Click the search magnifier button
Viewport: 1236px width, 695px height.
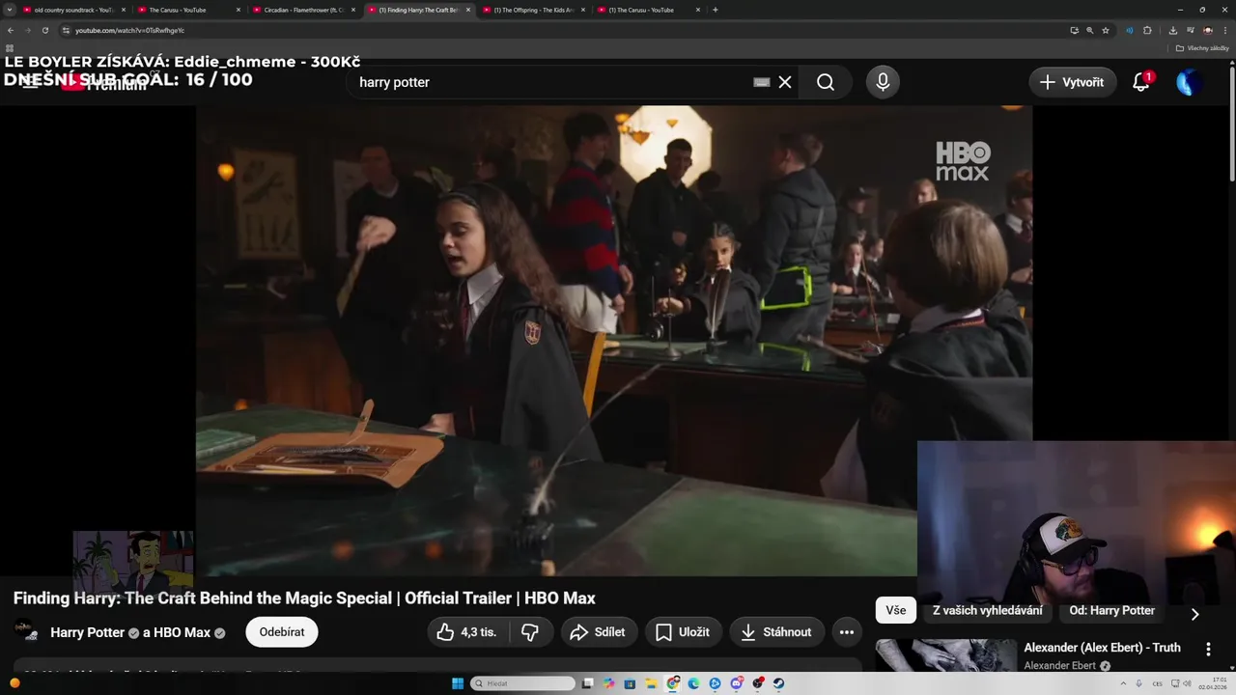pos(826,82)
